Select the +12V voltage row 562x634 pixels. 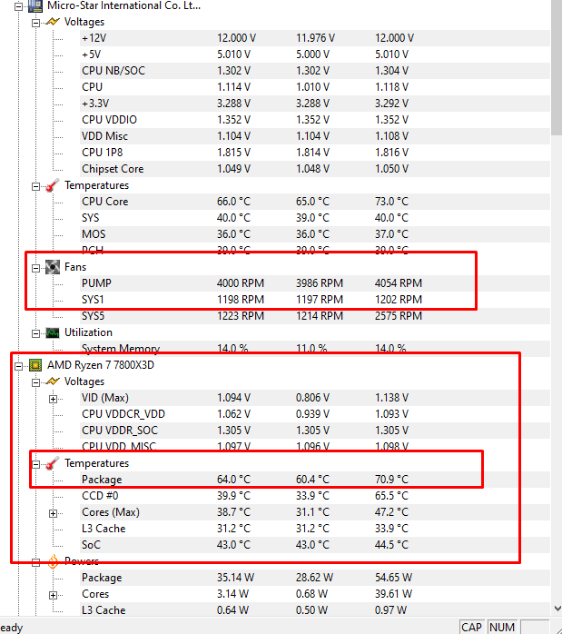(315, 38)
